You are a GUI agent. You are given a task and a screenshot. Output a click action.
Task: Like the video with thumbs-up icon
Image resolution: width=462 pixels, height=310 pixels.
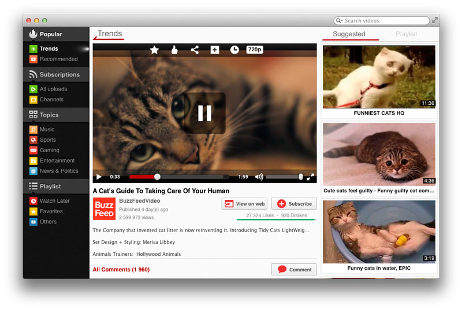(x=174, y=50)
